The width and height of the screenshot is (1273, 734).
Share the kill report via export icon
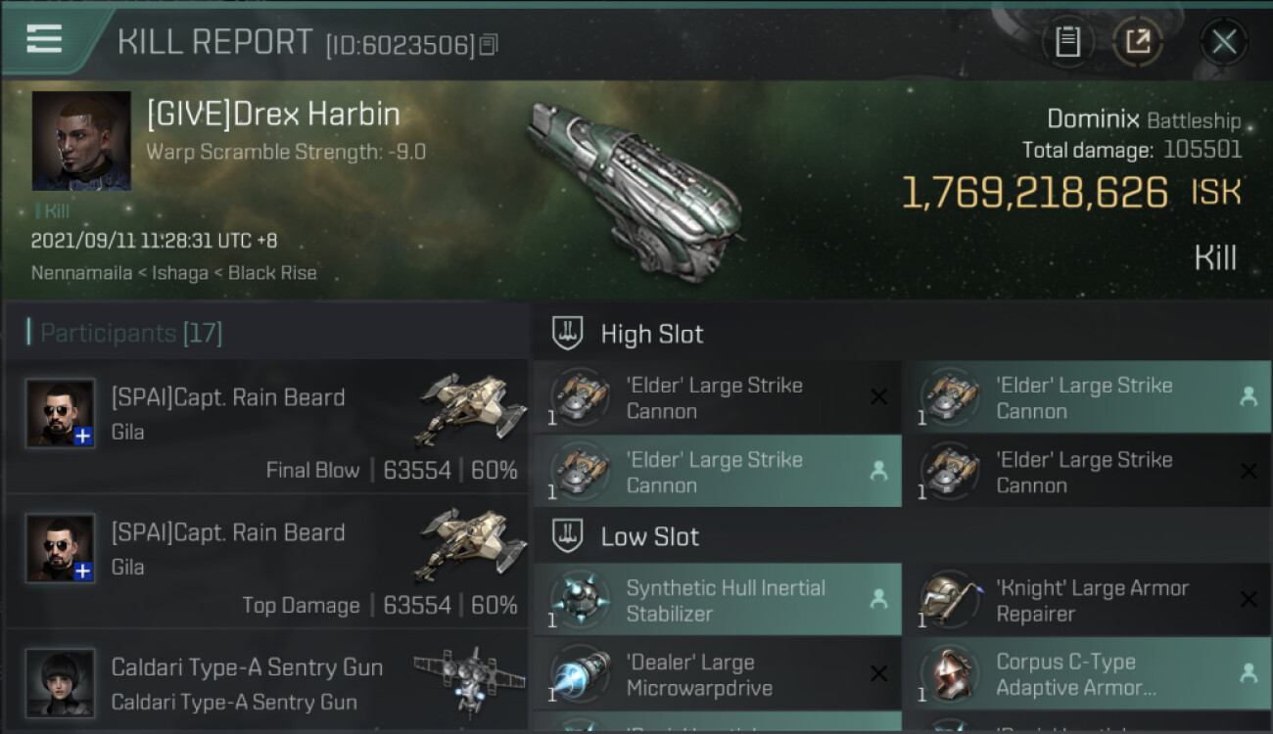(x=1138, y=41)
